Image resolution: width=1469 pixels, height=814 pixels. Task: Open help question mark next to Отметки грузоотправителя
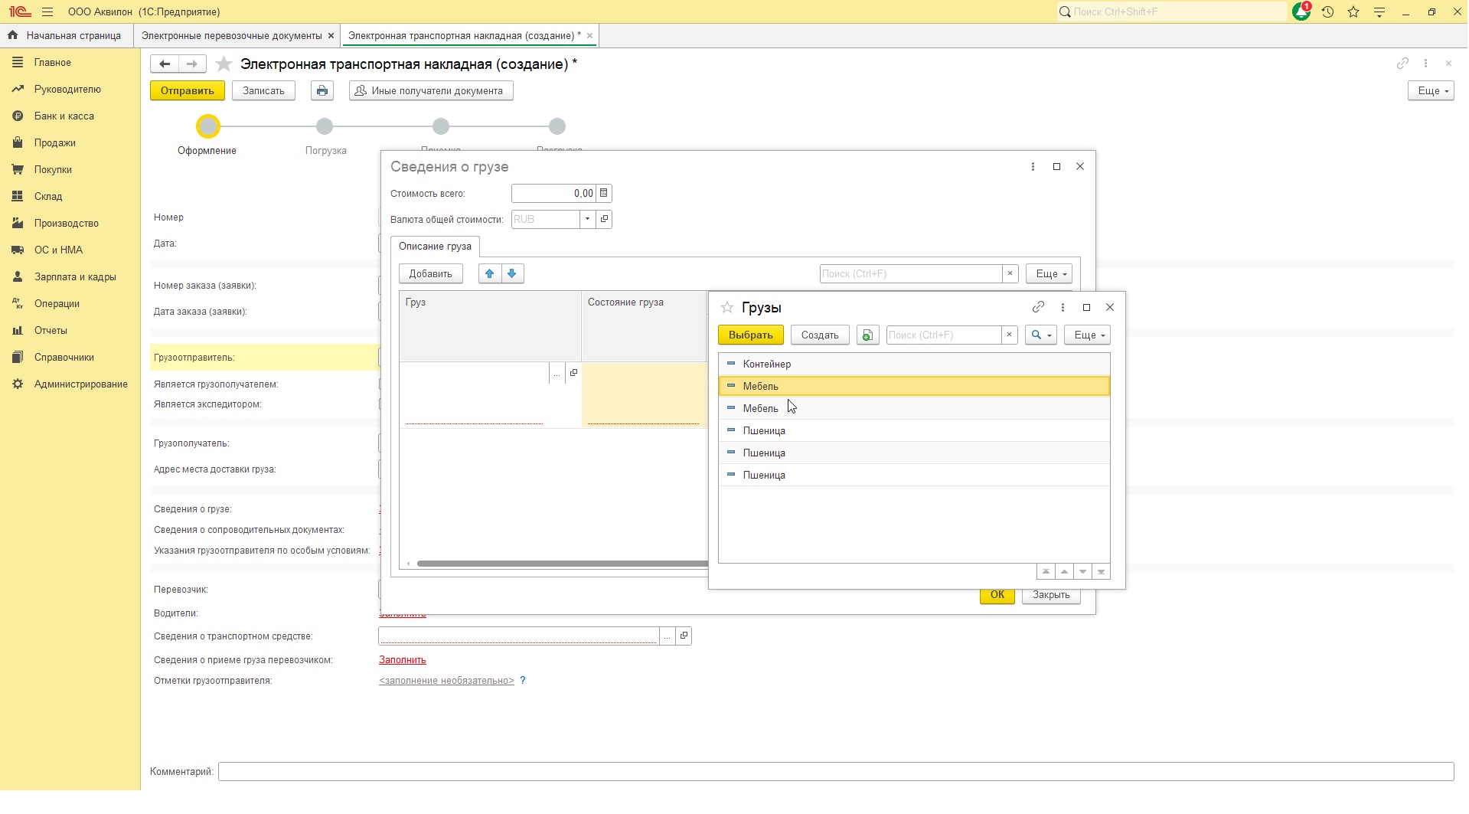point(523,681)
